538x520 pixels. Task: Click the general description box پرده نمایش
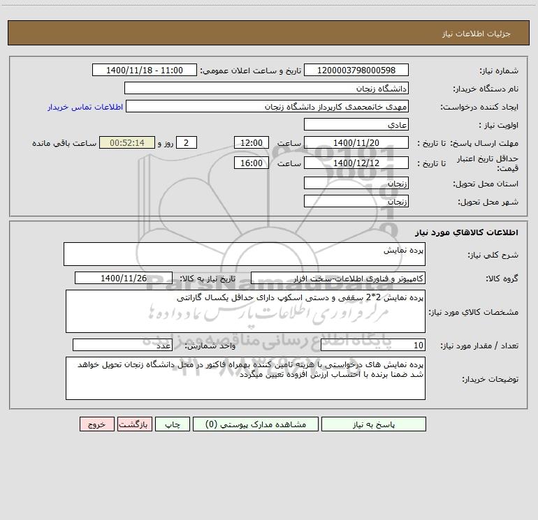coord(245,254)
